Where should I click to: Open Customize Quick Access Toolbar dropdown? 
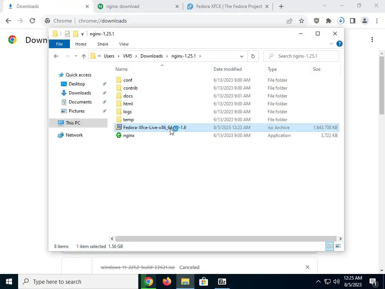point(82,34)
